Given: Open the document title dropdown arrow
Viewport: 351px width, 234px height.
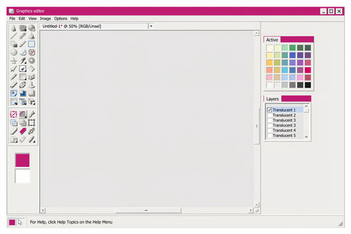Looking at the screenshot, I should click(151, 26).
